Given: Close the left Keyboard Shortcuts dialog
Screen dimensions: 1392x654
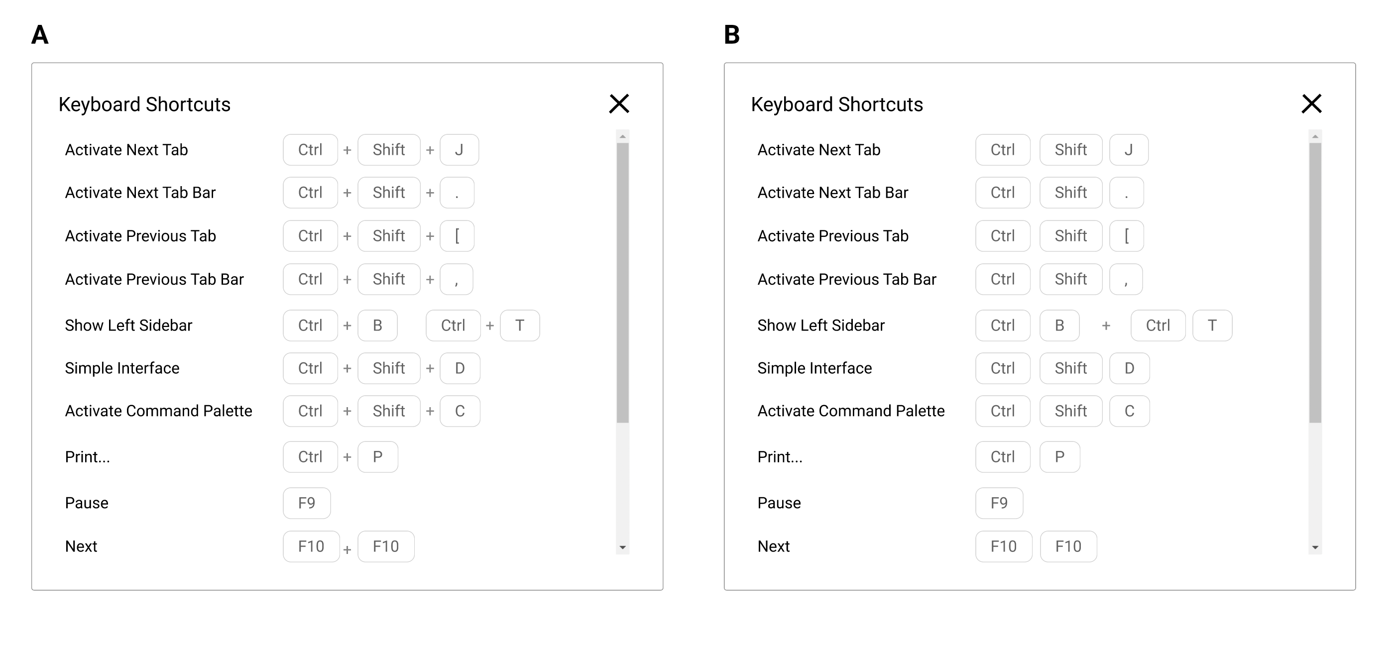Looking at the screenshot, I should point(619,103).
